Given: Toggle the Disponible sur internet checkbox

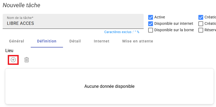Looking at the screenshot, I should click(x=151, y=23).
